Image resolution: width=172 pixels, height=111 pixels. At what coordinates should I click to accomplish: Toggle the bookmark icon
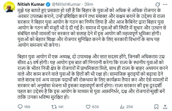tap(156, 107)
